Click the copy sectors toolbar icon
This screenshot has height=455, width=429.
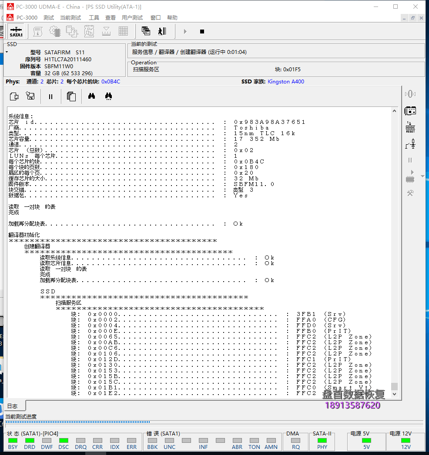point(72,31)
